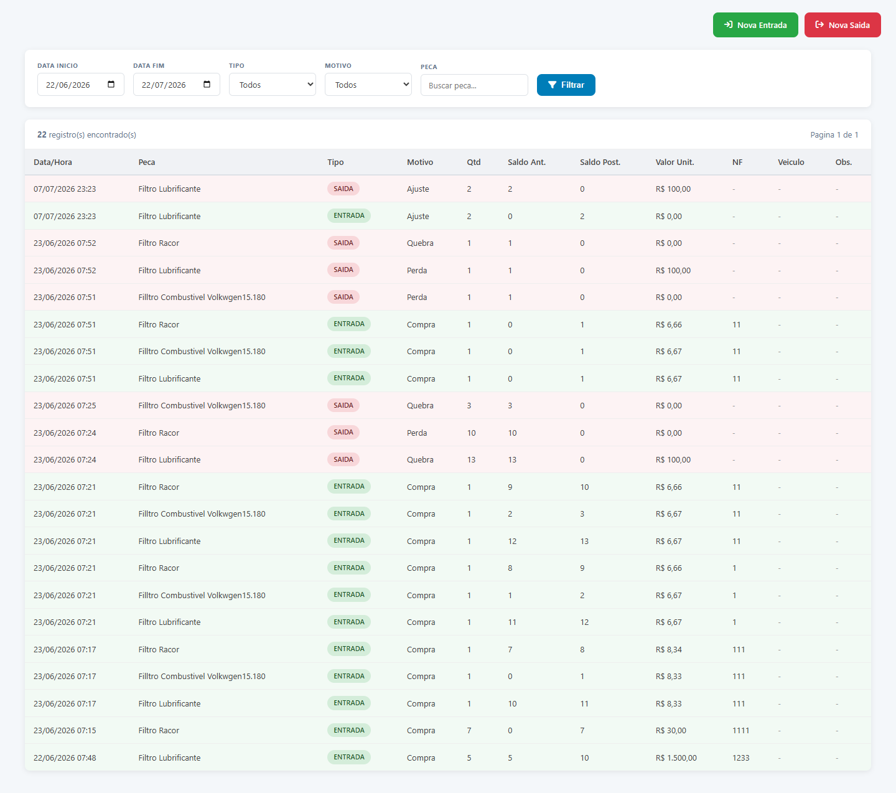This screenshot has height=793, width=896.
Task: Click the Nova Saida button
Action: pyautogui.click(x=842, y=25)
